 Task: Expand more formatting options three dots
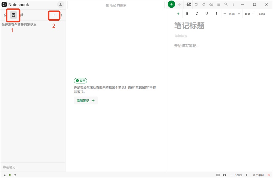(216, 14)
